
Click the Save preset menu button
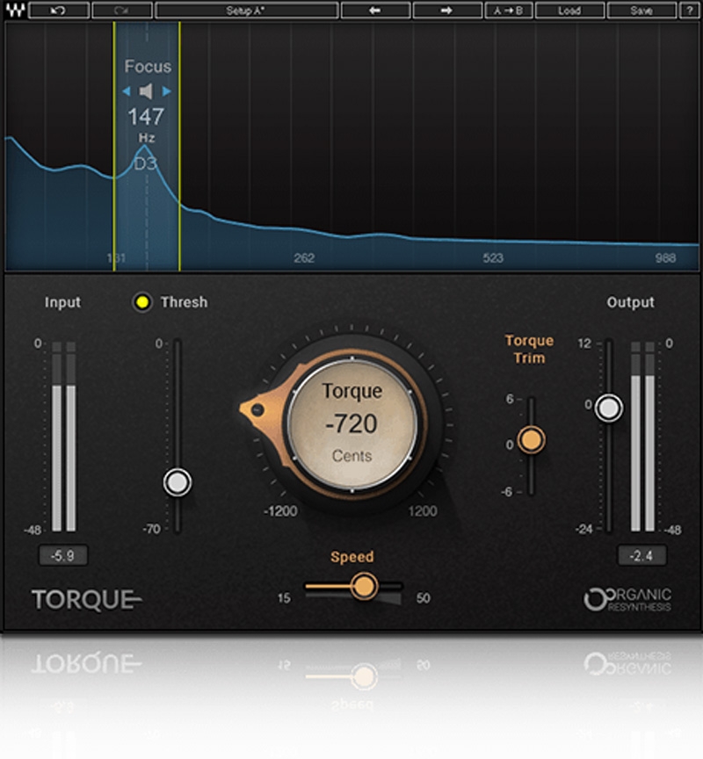[x=641, y=11]
